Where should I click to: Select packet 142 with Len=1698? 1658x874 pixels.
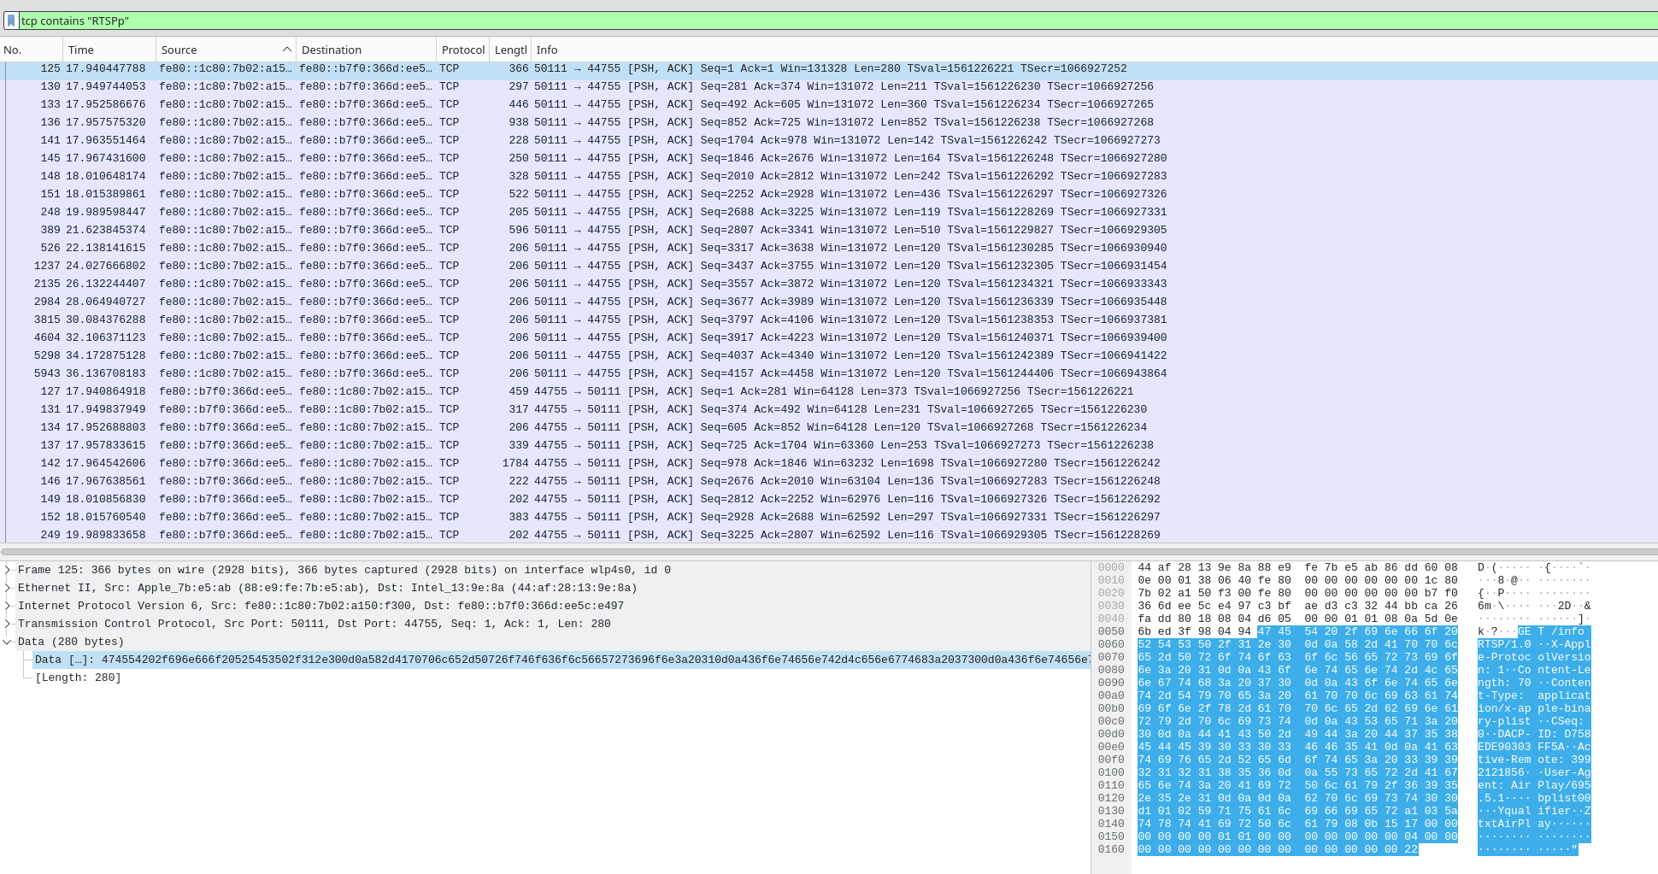pyautogui.click(x=829, y=463)
